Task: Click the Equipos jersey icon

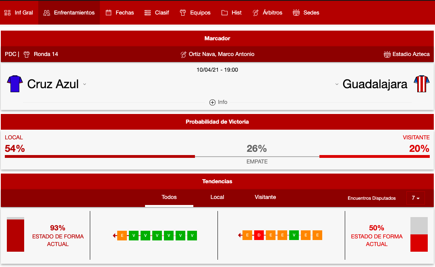Action: 183,13
